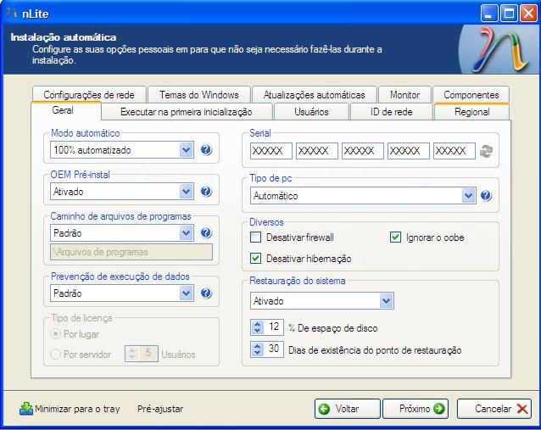Switch to Temas do Windows tab

199,94
